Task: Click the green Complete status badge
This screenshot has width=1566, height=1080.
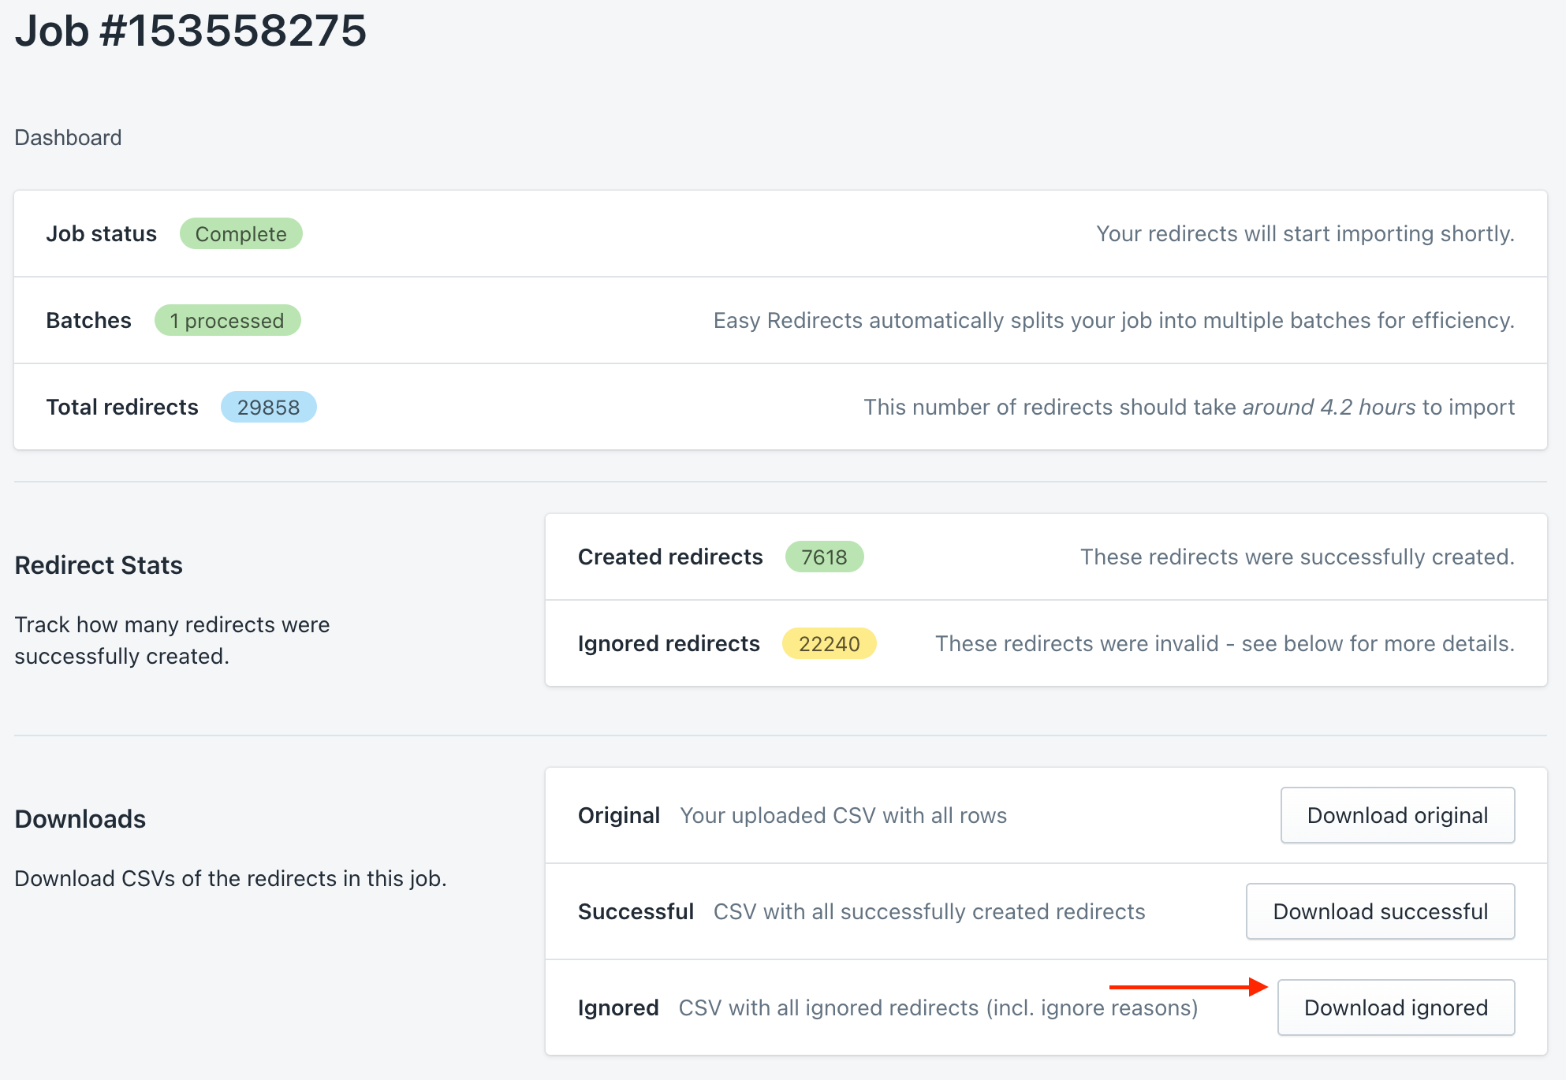Action: (x=240, y=234)
